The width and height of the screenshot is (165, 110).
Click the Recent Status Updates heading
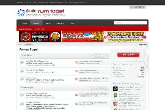[x=126, y=84]
